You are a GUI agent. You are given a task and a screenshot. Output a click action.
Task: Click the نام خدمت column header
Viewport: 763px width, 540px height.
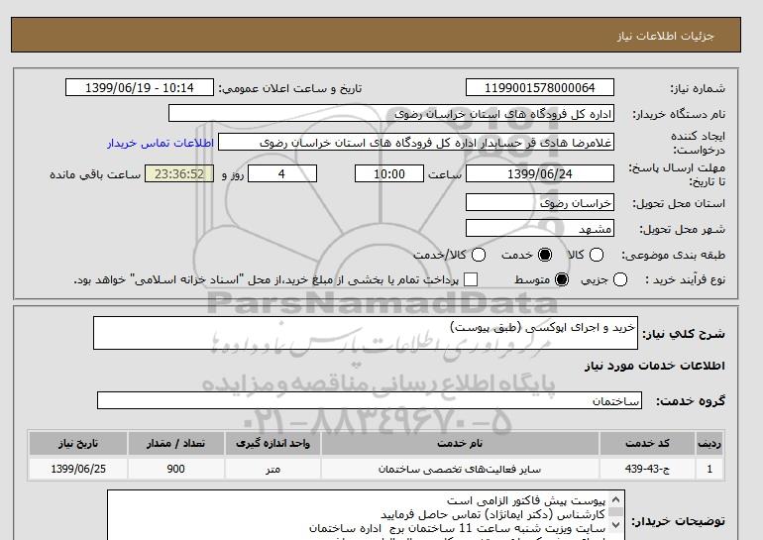(x=460, y=443)
